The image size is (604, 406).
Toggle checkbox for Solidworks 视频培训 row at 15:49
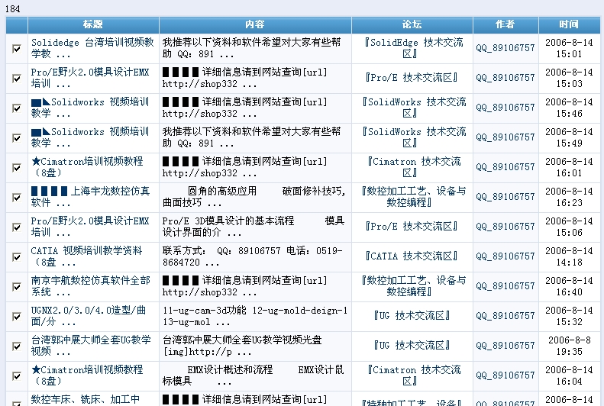click(17, 138)
